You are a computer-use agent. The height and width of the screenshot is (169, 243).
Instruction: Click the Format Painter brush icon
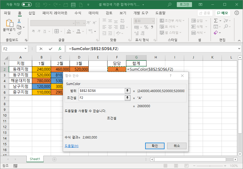coord(19,33)
